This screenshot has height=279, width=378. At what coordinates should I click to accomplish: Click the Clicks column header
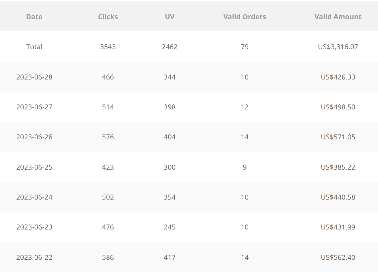108,17
